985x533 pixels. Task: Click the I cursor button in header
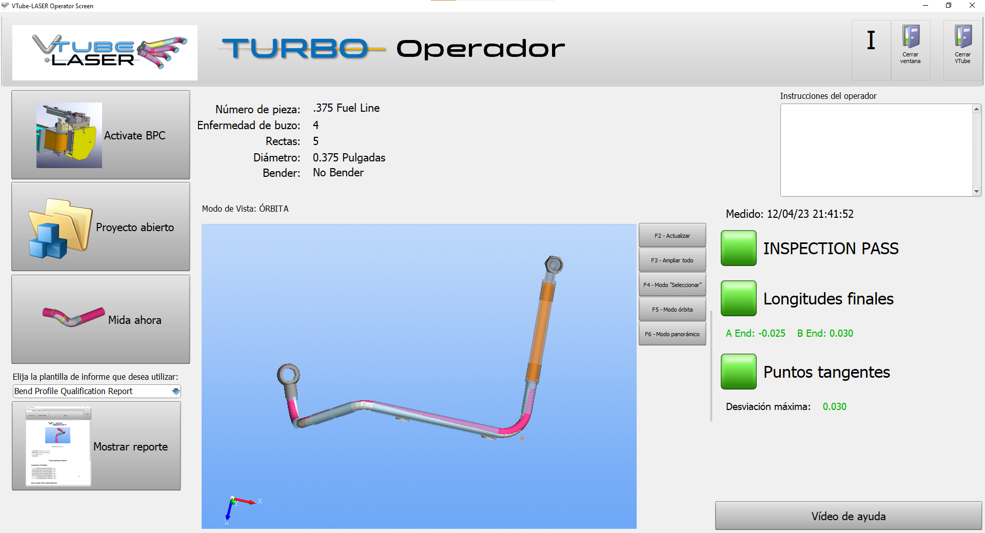(x=871, y=50)
